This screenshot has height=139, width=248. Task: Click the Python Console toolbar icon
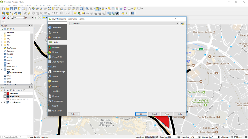[x=123, y=13]
